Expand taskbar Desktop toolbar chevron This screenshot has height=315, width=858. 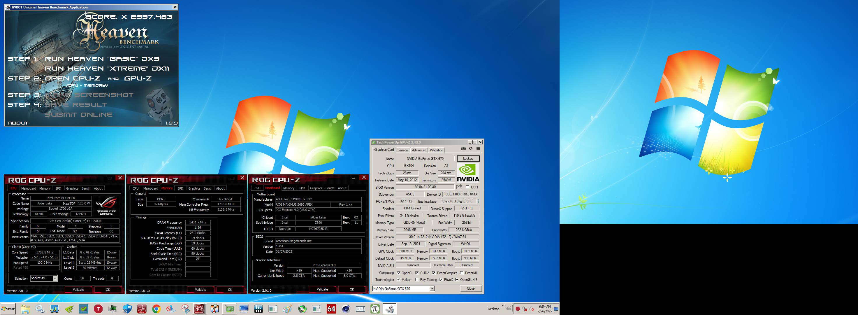(x=503, y=306)
